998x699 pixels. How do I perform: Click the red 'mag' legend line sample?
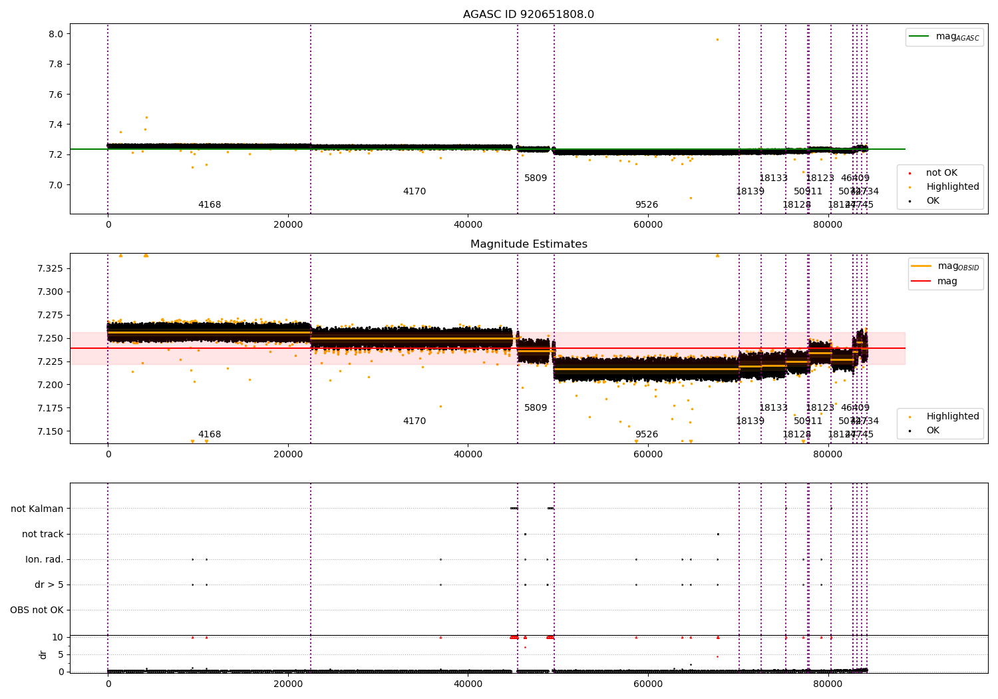[x=921, y=281]
